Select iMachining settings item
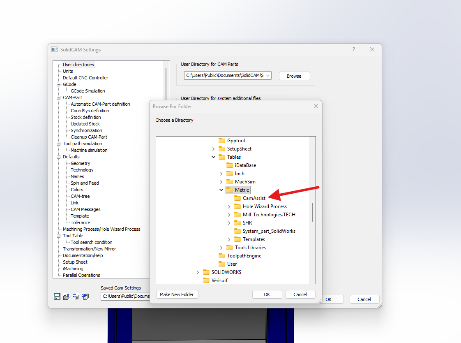The image size is (461, 343). click(73, 269)
